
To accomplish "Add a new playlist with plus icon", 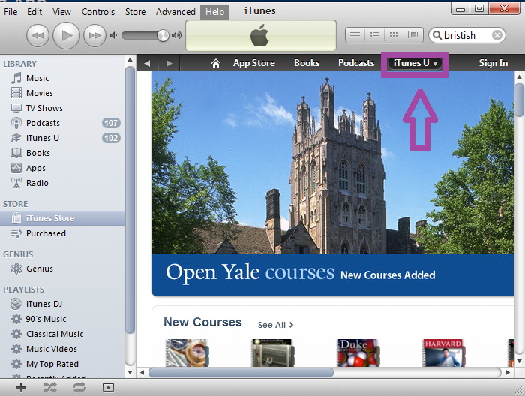I will (x=21, y=387).
